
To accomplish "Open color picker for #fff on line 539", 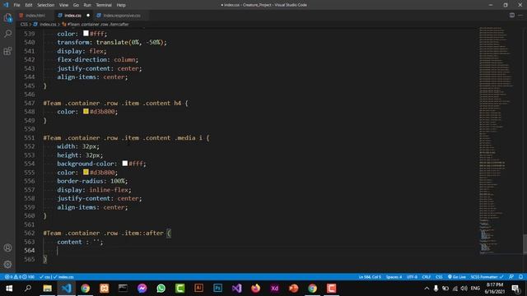I will [x=86, y=33].
